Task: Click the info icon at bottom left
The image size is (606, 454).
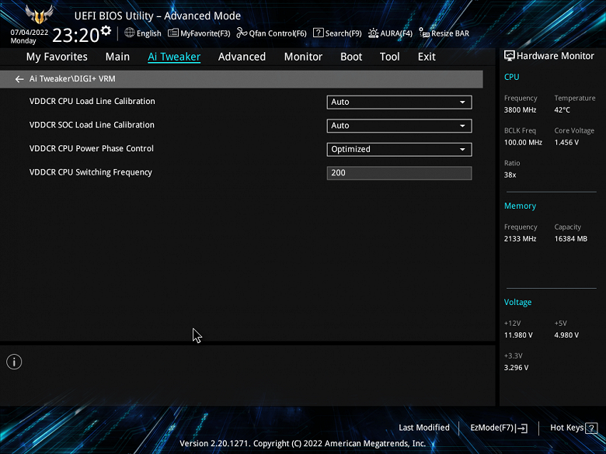Action: [14, 362]
